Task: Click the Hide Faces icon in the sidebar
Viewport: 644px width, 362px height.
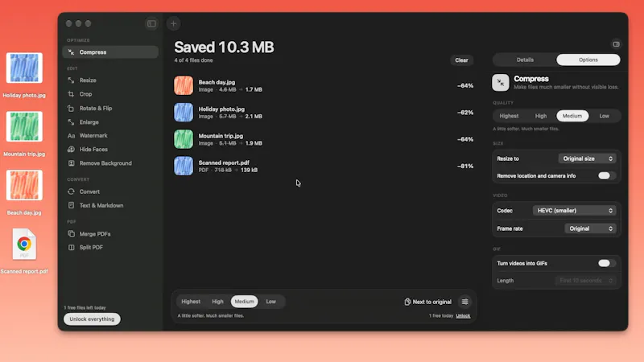Action: pos(71,150)
